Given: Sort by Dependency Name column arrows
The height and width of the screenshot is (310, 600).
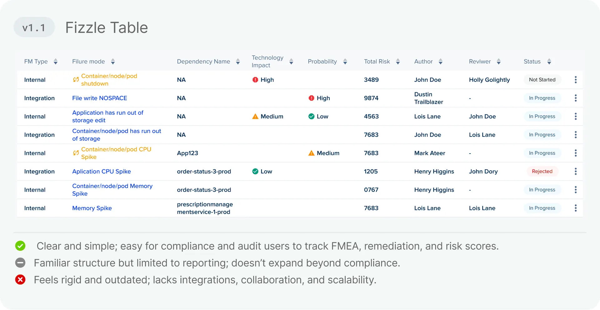Looking at the screenshot, I should tap(238, 62).
